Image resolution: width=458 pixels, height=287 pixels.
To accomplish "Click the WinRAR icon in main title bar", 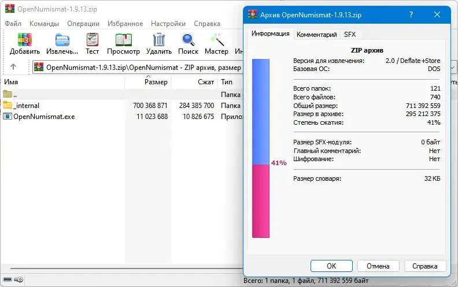I will [x=10, y=9].
